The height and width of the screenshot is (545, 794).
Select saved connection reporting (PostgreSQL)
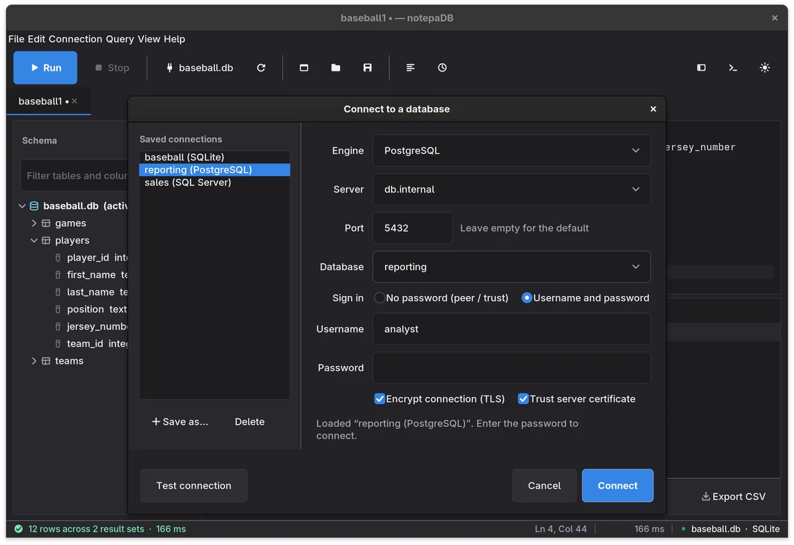pos(214,170)
